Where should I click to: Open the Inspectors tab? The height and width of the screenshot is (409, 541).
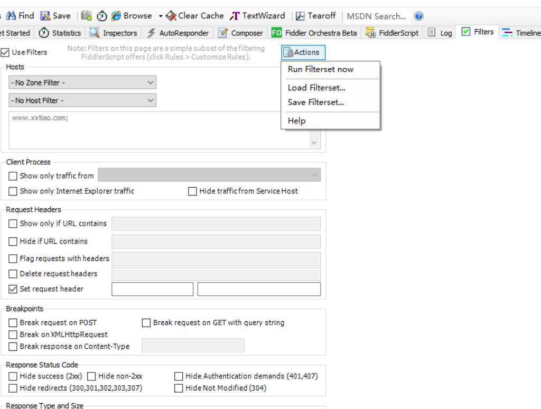(113, 33)
